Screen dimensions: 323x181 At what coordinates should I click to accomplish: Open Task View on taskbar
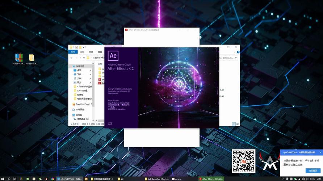[15, 179]
